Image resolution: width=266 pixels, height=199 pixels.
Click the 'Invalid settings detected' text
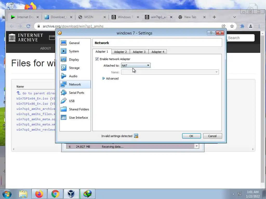[x=117, y=136]
